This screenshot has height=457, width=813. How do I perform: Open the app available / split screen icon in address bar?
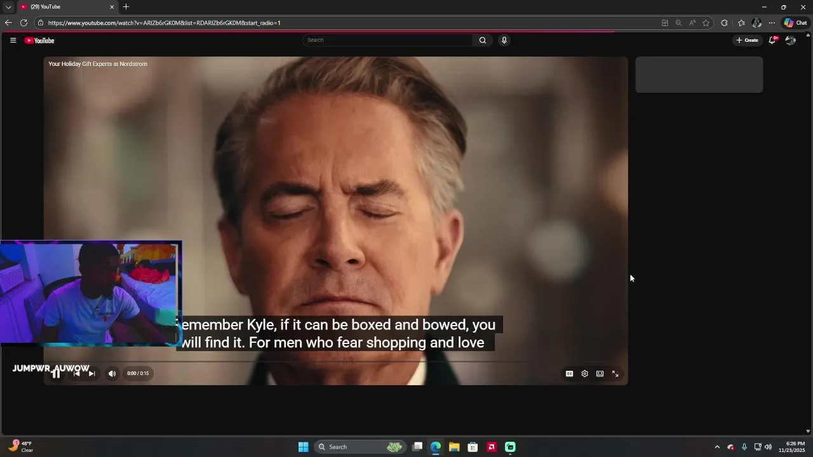pos(665,23)
